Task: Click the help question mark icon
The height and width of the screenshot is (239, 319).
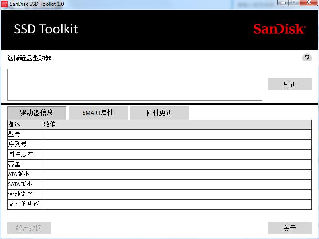Action: [307, 58]
